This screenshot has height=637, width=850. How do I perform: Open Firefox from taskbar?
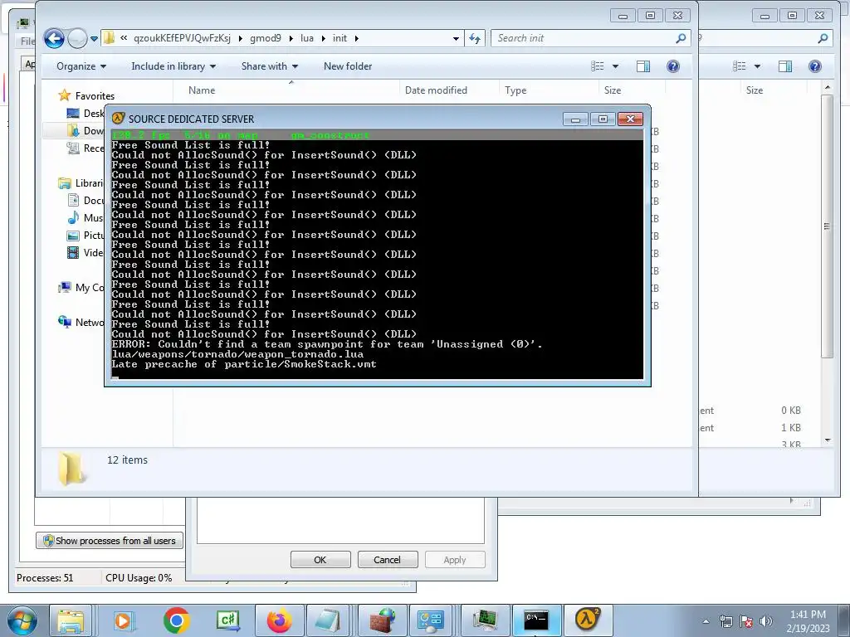point(280,620)
